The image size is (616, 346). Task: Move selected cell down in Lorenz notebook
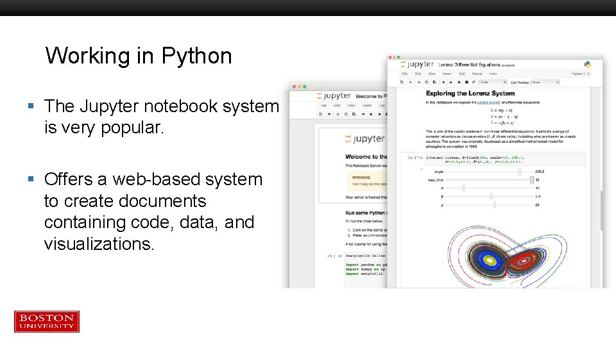450,83
